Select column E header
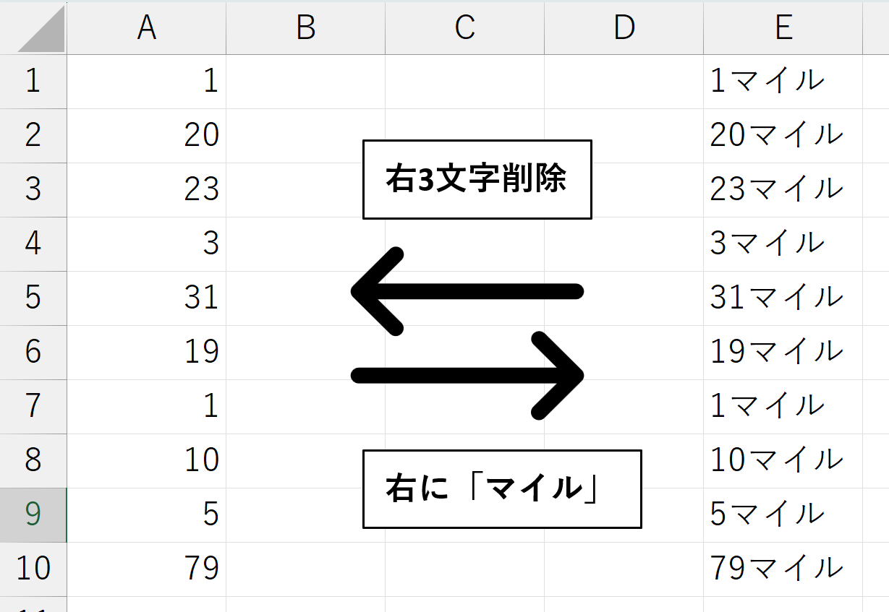Image resolution: width=889 pixels, height=612 pixels. coord(783,28)
